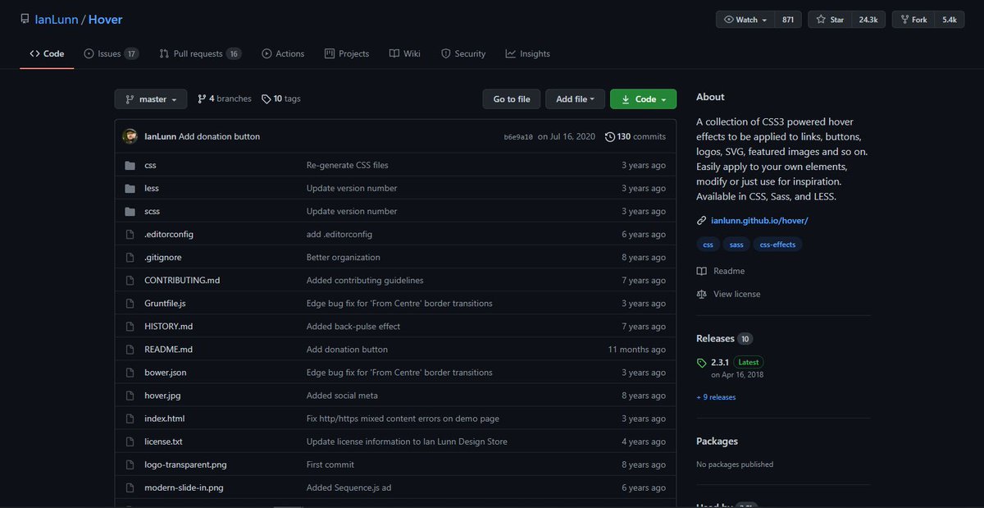Click the Go to file button

tap(512, 99)
